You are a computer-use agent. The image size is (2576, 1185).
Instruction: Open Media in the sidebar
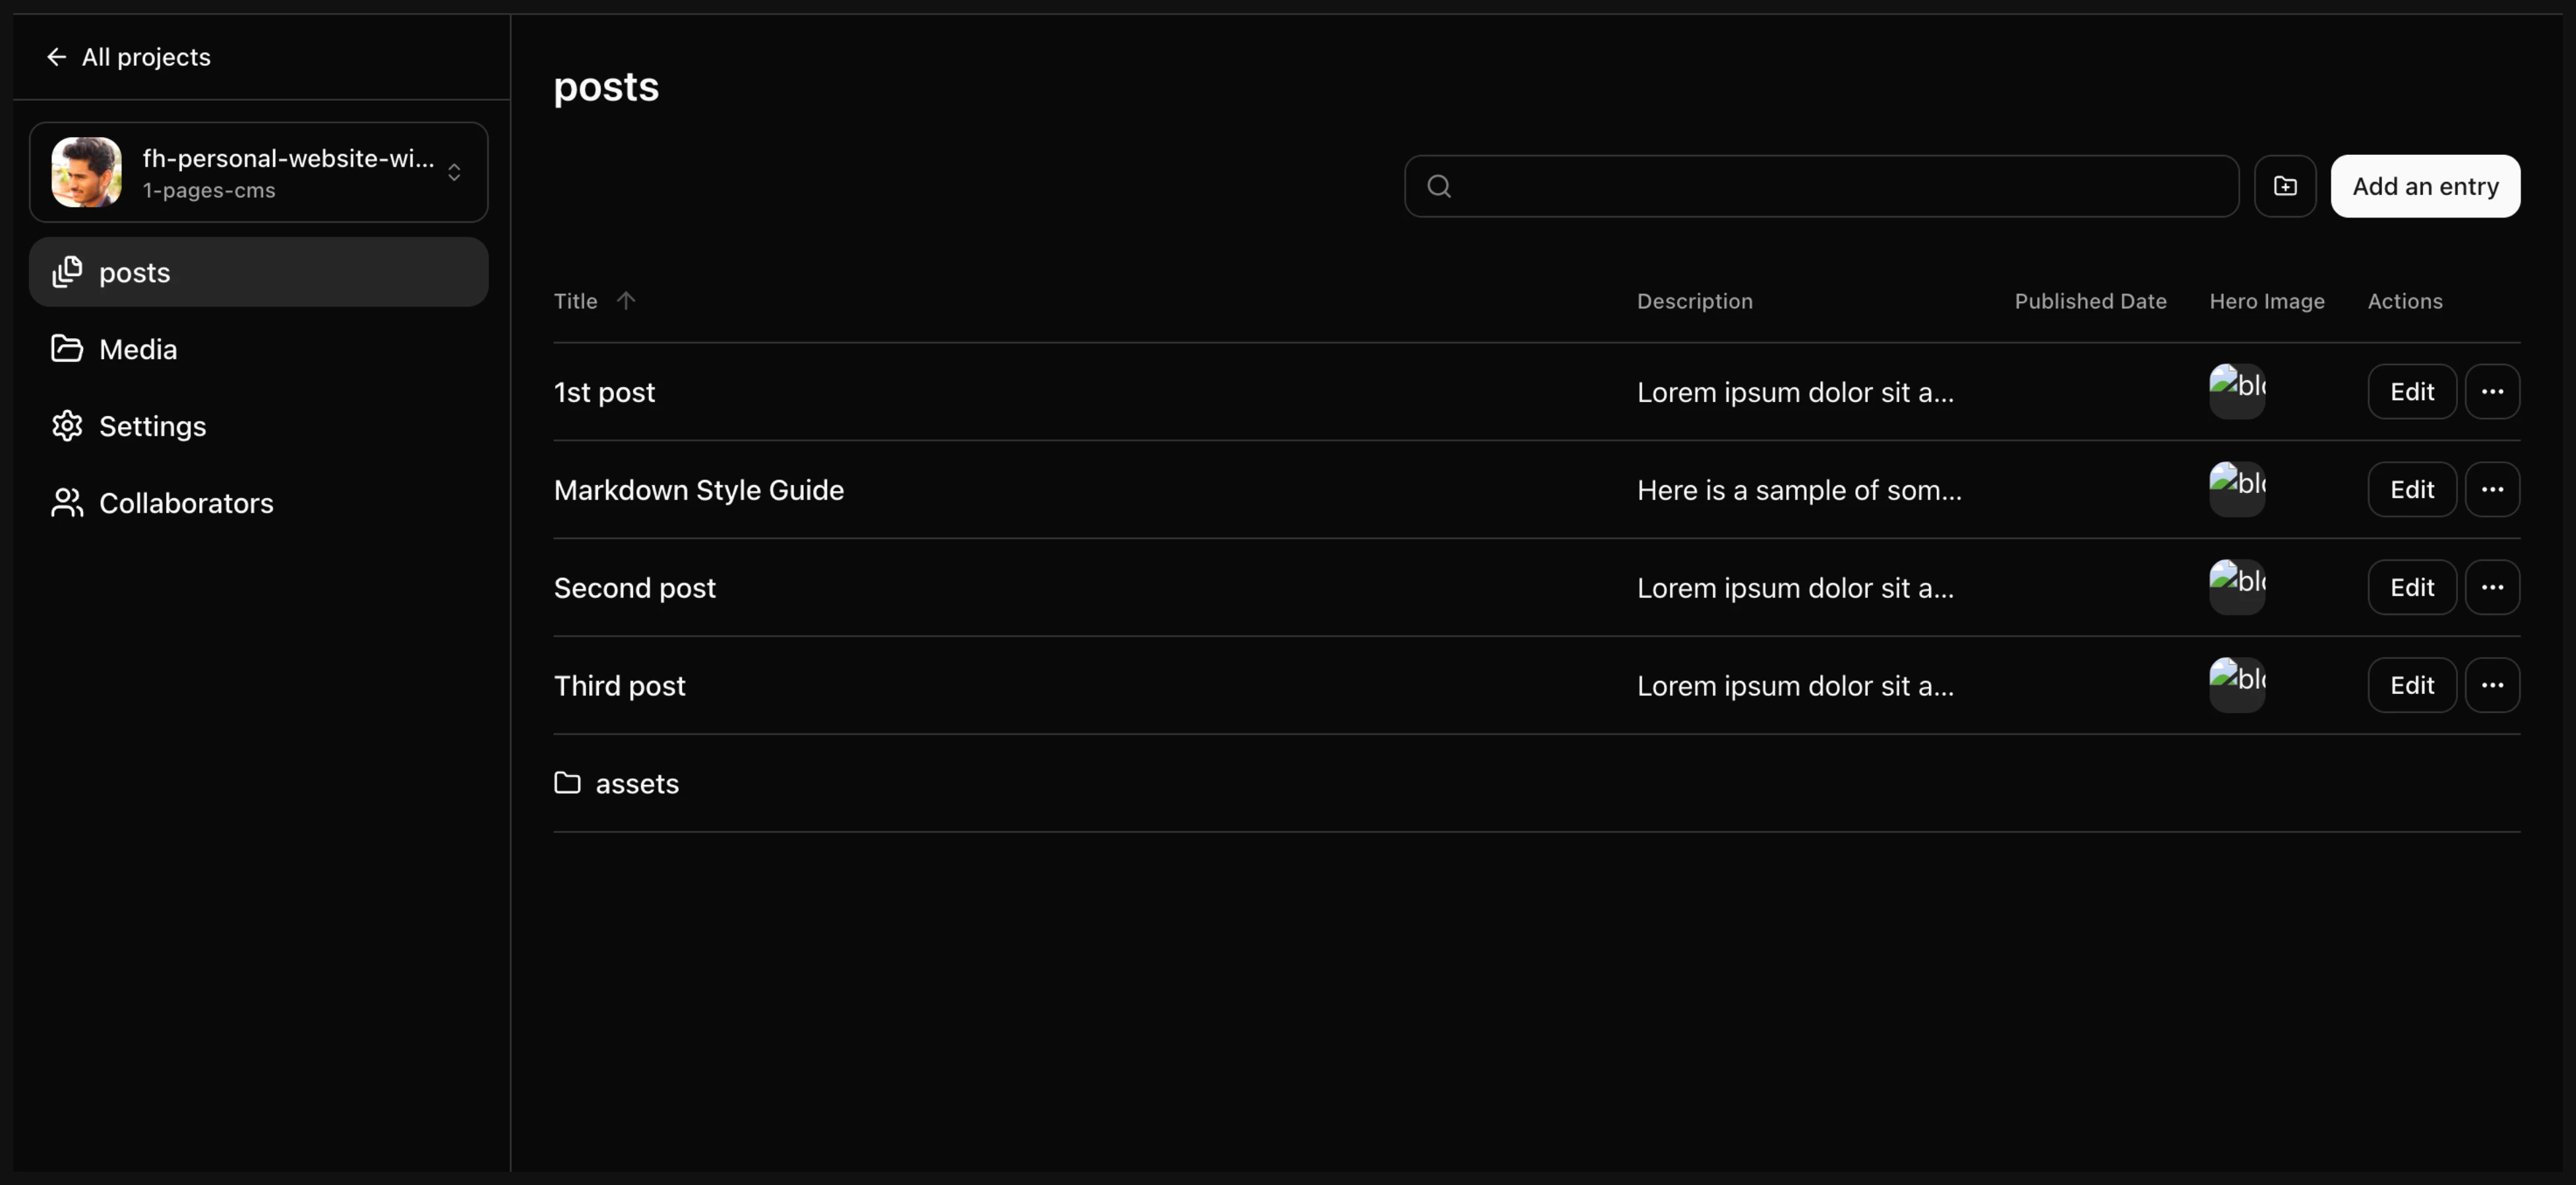coord(138,349)
